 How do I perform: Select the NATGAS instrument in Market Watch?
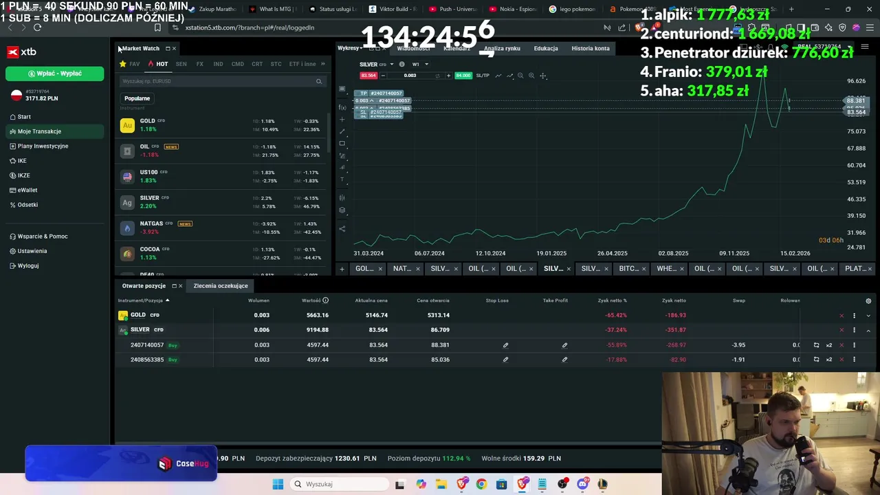[221, 228]
